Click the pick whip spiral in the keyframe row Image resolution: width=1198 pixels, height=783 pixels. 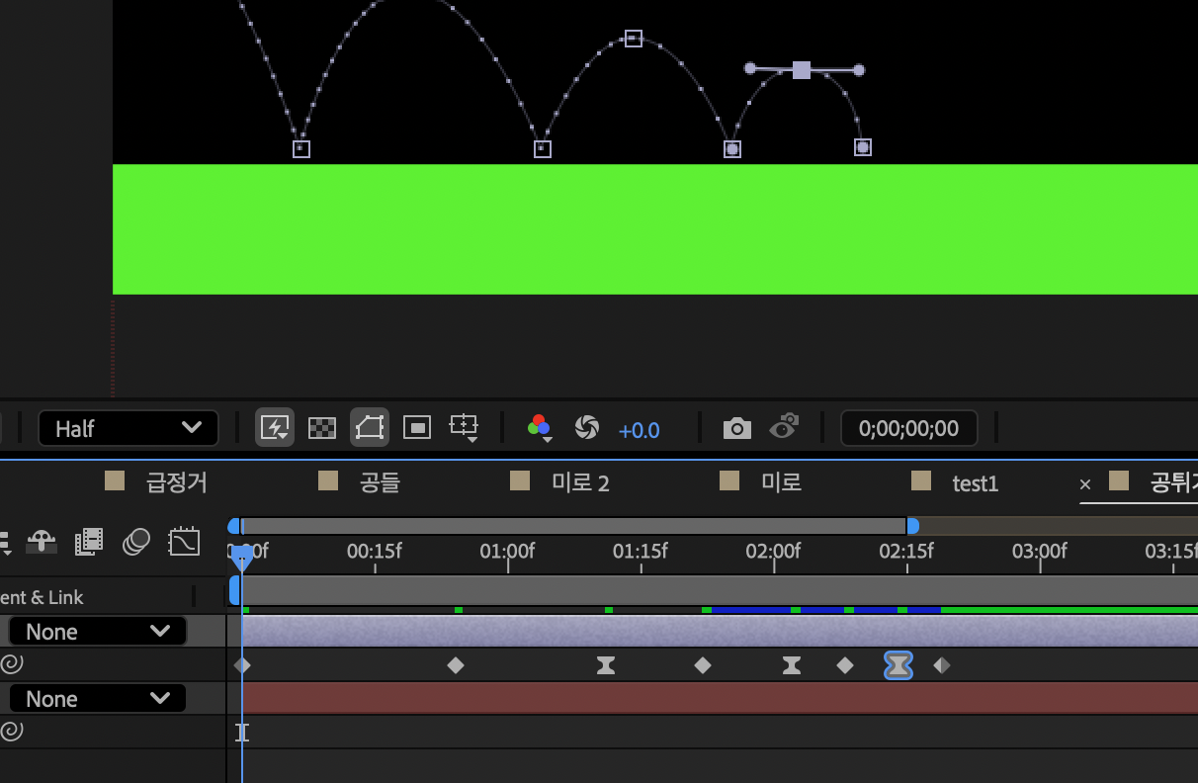(11, 664)
